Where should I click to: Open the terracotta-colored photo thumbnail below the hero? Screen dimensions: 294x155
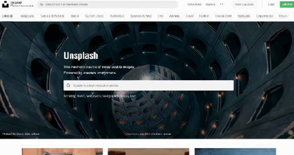click(x=62, y=152)
